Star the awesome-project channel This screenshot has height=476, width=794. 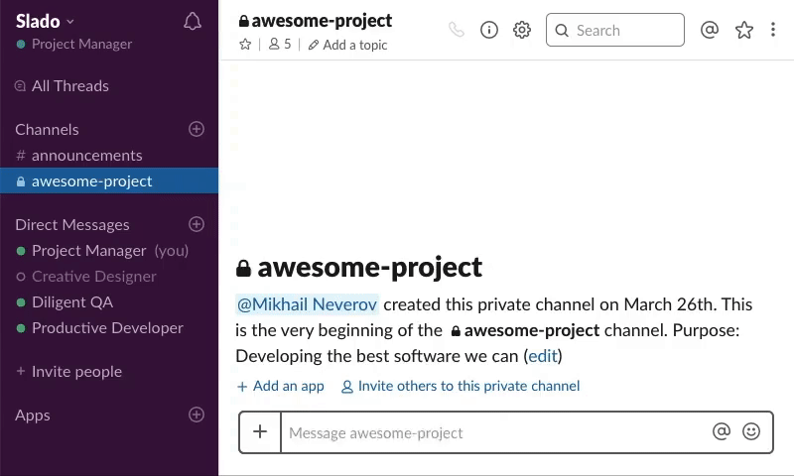(245, 45)
